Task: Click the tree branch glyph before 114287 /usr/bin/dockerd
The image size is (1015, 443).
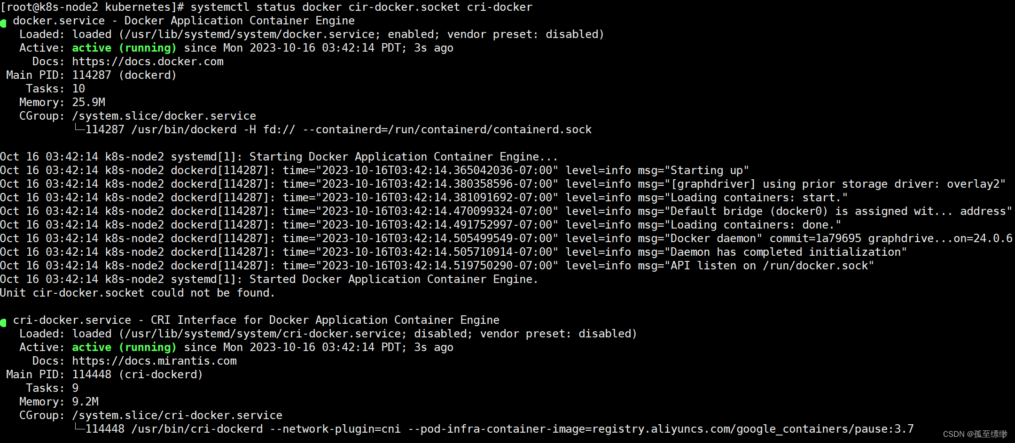Action: coord(79,128)
